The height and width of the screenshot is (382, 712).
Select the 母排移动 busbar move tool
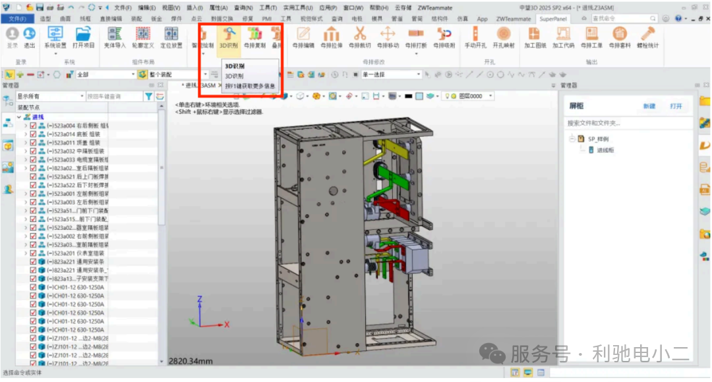tap(388, 37)
